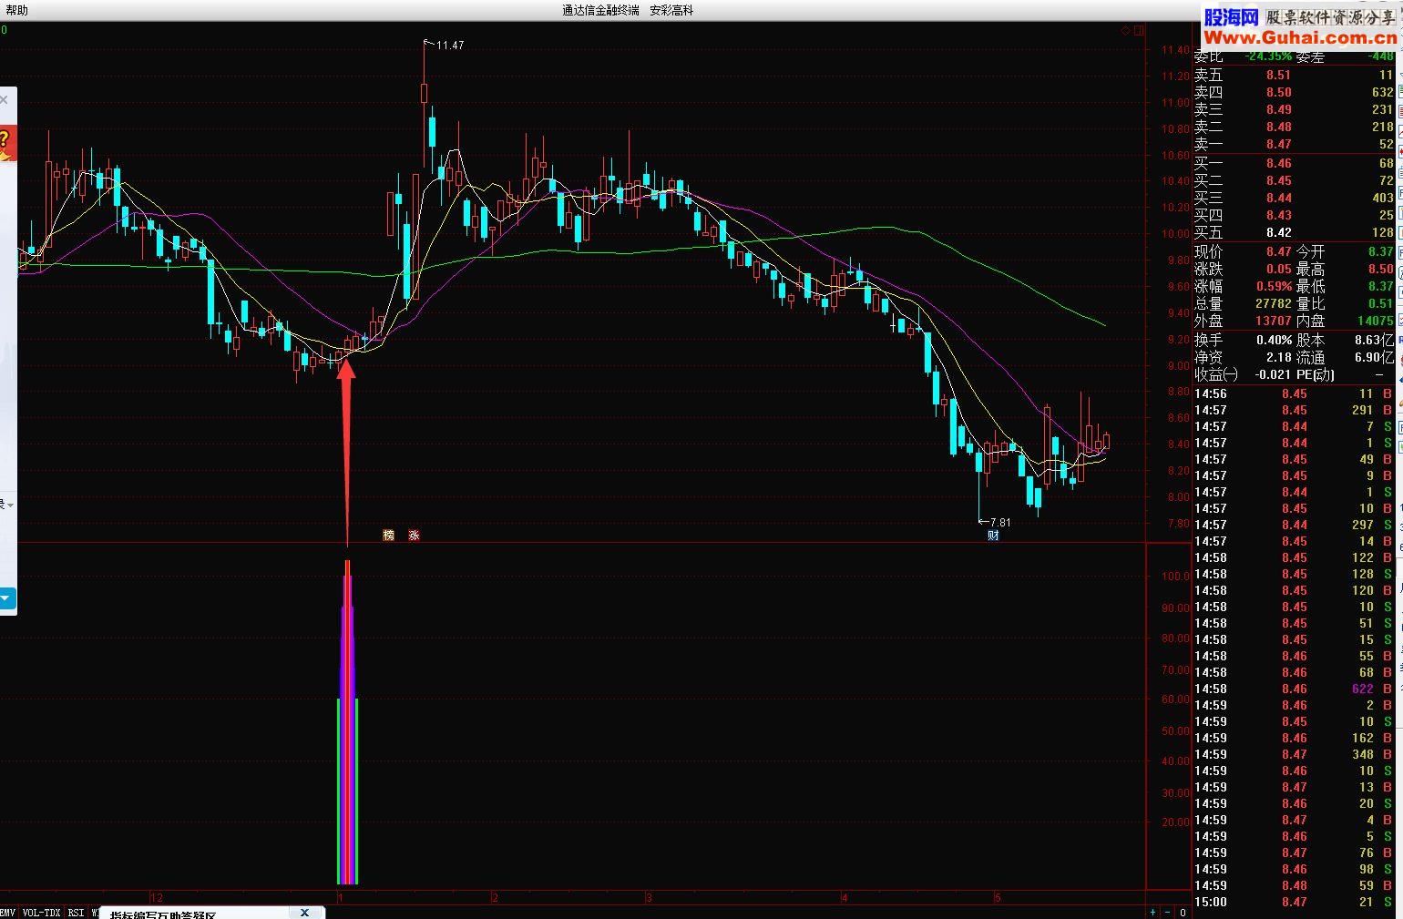Select the 14:56 trade row
1403x919 pixels.
(x=1294, y=394)
